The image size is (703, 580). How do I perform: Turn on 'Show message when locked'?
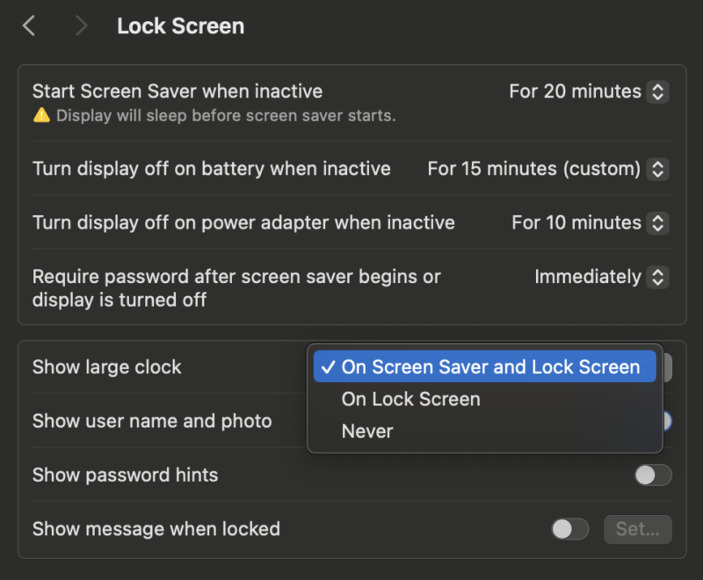tap(569, 529)
